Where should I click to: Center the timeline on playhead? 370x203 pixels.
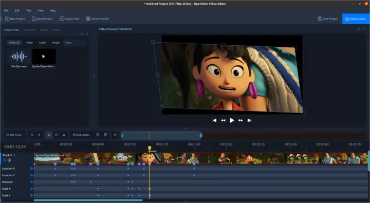[115, 135]
